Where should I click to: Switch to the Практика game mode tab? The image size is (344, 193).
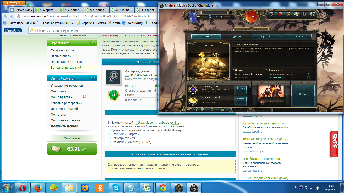(266, 37)
